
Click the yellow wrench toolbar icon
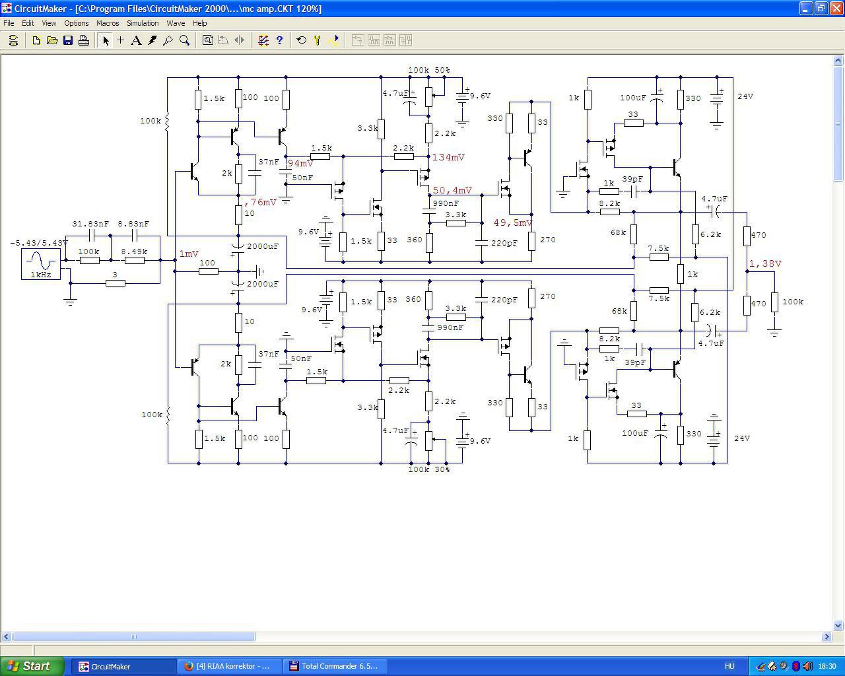click(x=318, y=40)
